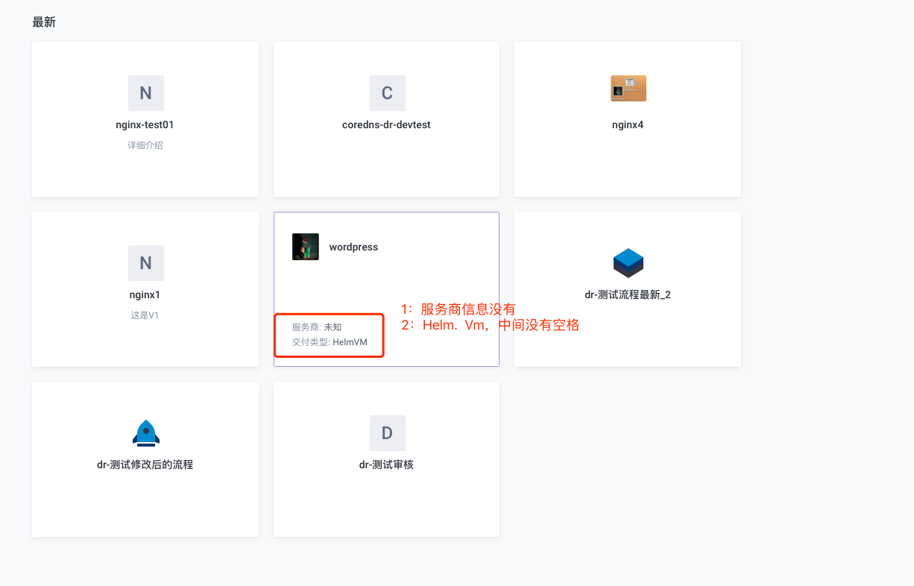This screenshot has width=914, height=586.
Task: Click the wordpress app logo icon
Action: [305, 247]
